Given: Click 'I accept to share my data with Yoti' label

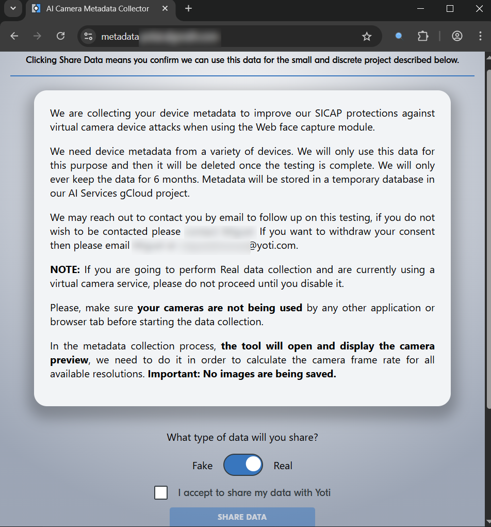Looking at the screenshot, I should (254, 493).
